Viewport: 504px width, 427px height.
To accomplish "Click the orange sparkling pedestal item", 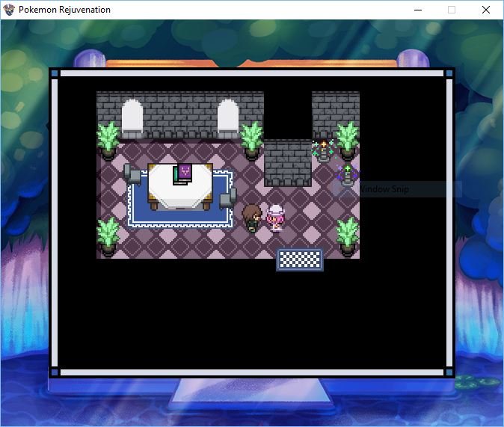I will (x=324, y=150).
